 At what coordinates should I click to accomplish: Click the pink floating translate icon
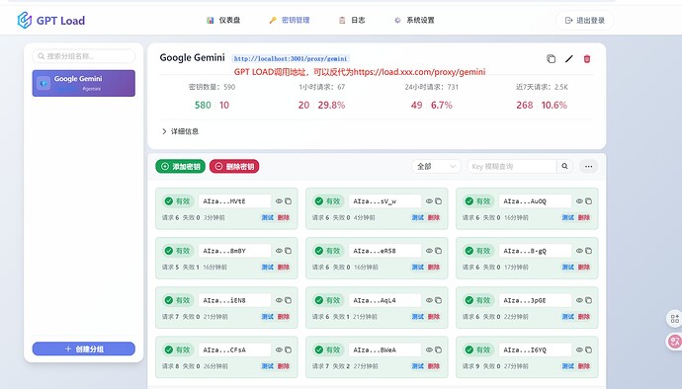click(x=675, y=342)
